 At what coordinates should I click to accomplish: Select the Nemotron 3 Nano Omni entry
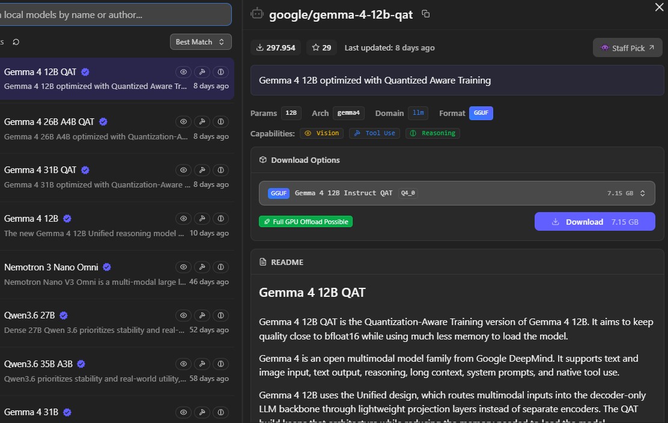(117, 274)
